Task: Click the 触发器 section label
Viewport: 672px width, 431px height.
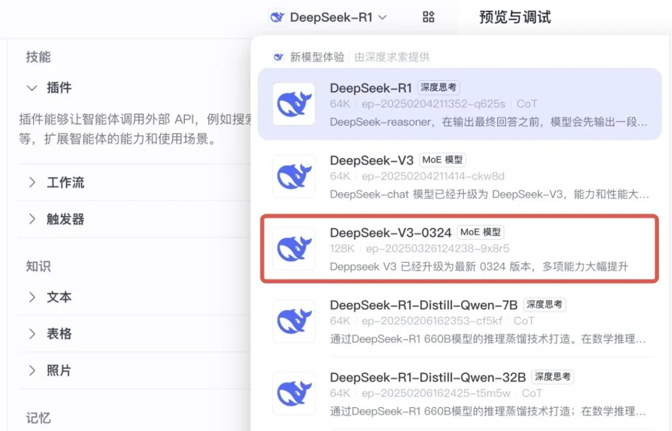Action: tap(65, 219)
